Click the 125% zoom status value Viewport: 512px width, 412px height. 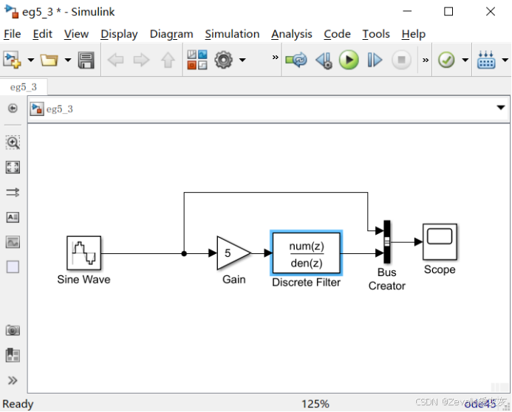tap(315, 404)
